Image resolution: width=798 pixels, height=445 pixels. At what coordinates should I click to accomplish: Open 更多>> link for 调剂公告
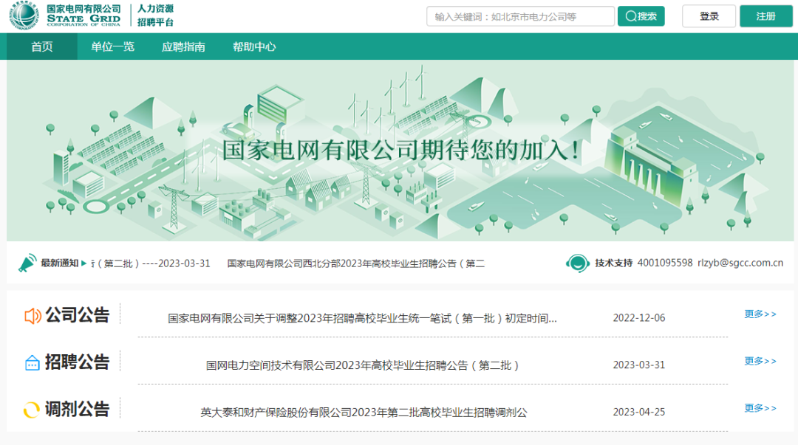pyautogui.click(x=760, y=408)
